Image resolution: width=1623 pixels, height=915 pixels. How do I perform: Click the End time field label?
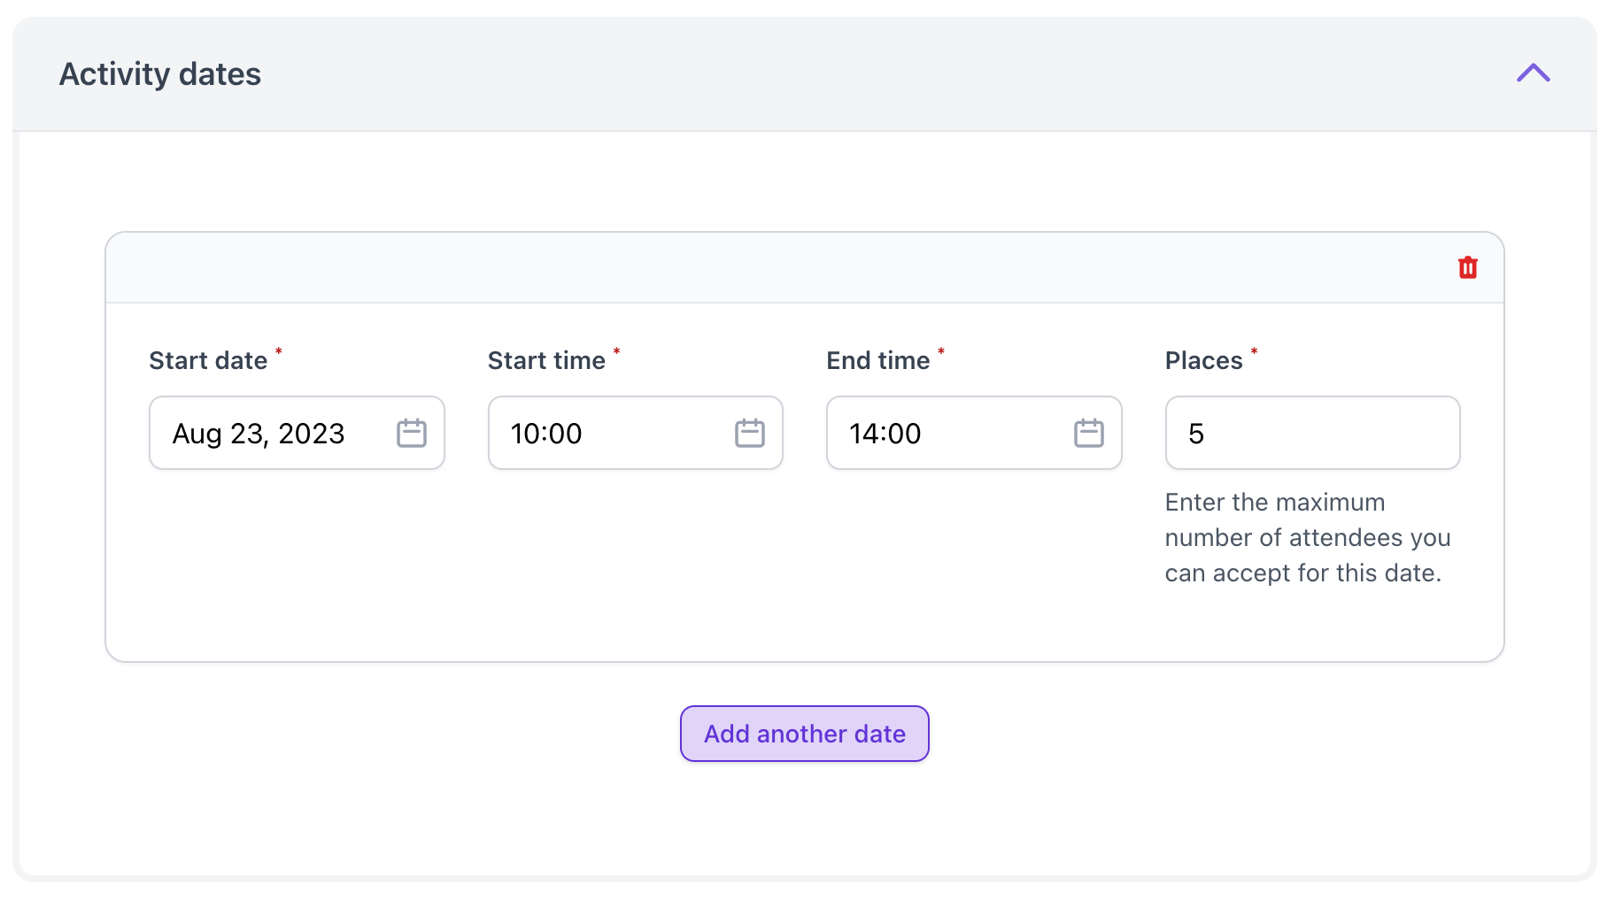(x=877, y=361)
